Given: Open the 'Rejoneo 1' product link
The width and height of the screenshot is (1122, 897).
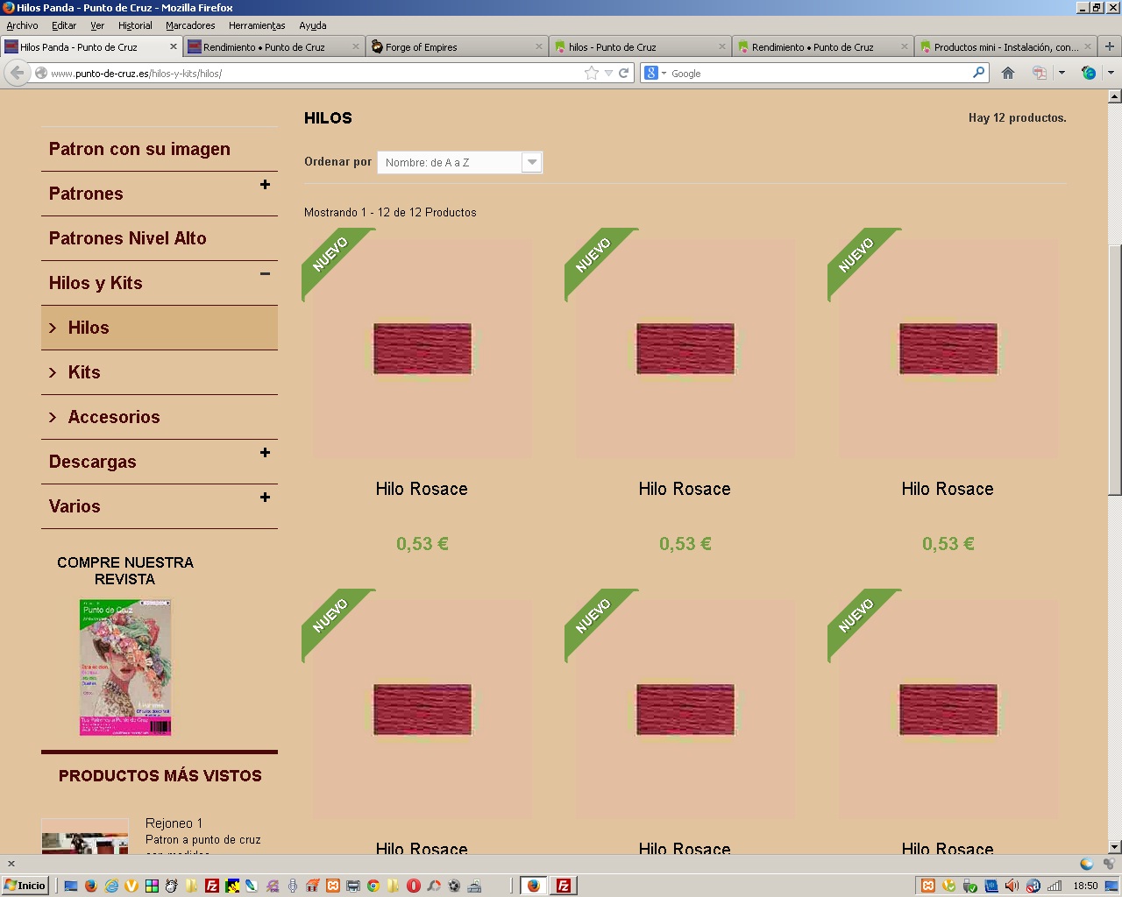Looking at the screenshot, I should 174,823.
